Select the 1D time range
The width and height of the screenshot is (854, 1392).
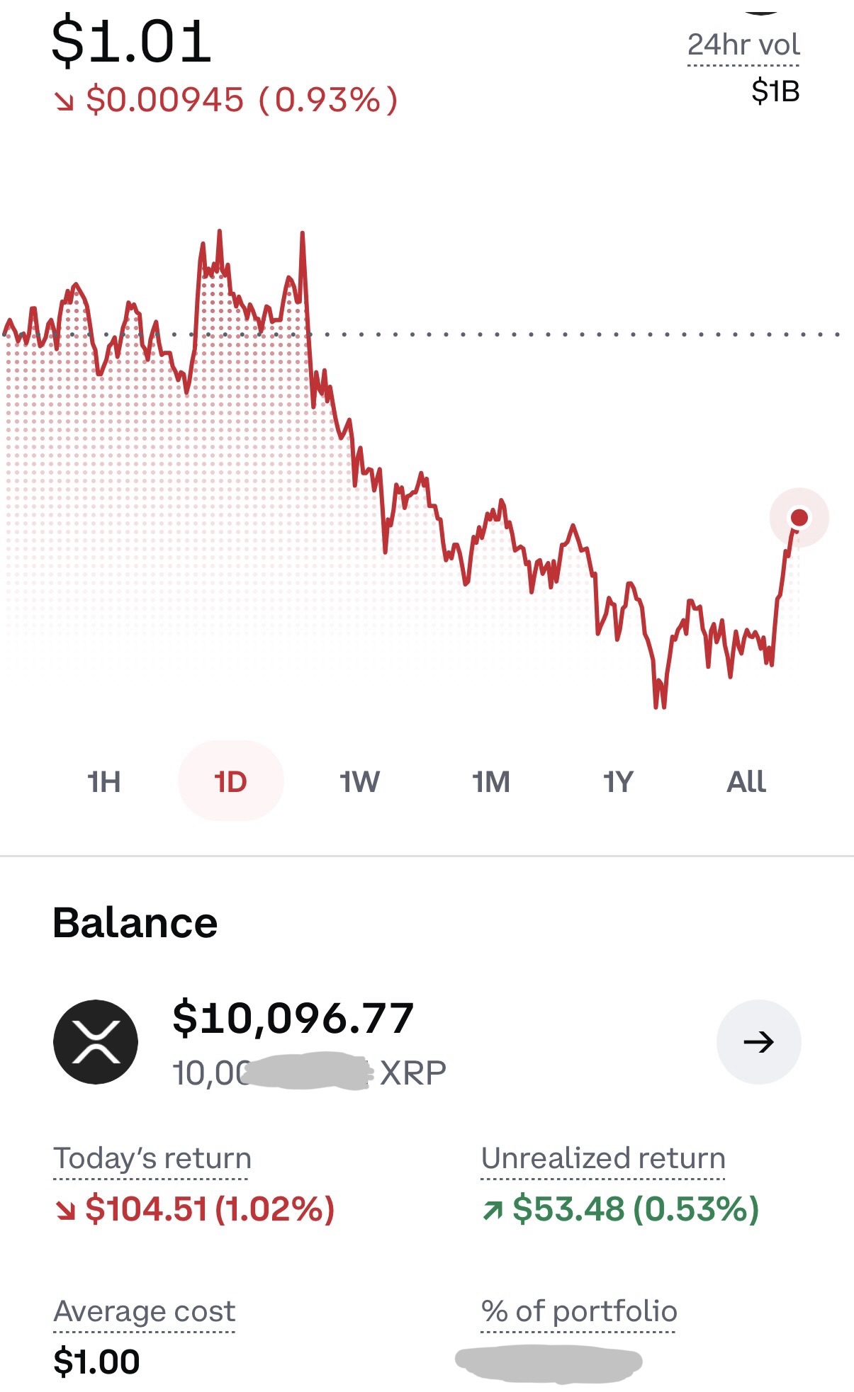(230, 781)
